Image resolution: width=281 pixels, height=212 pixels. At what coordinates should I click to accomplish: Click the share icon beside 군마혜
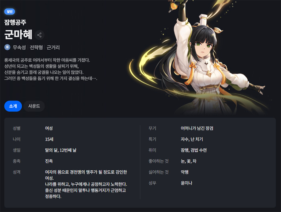pyautogui.click(x=39, y=35)
